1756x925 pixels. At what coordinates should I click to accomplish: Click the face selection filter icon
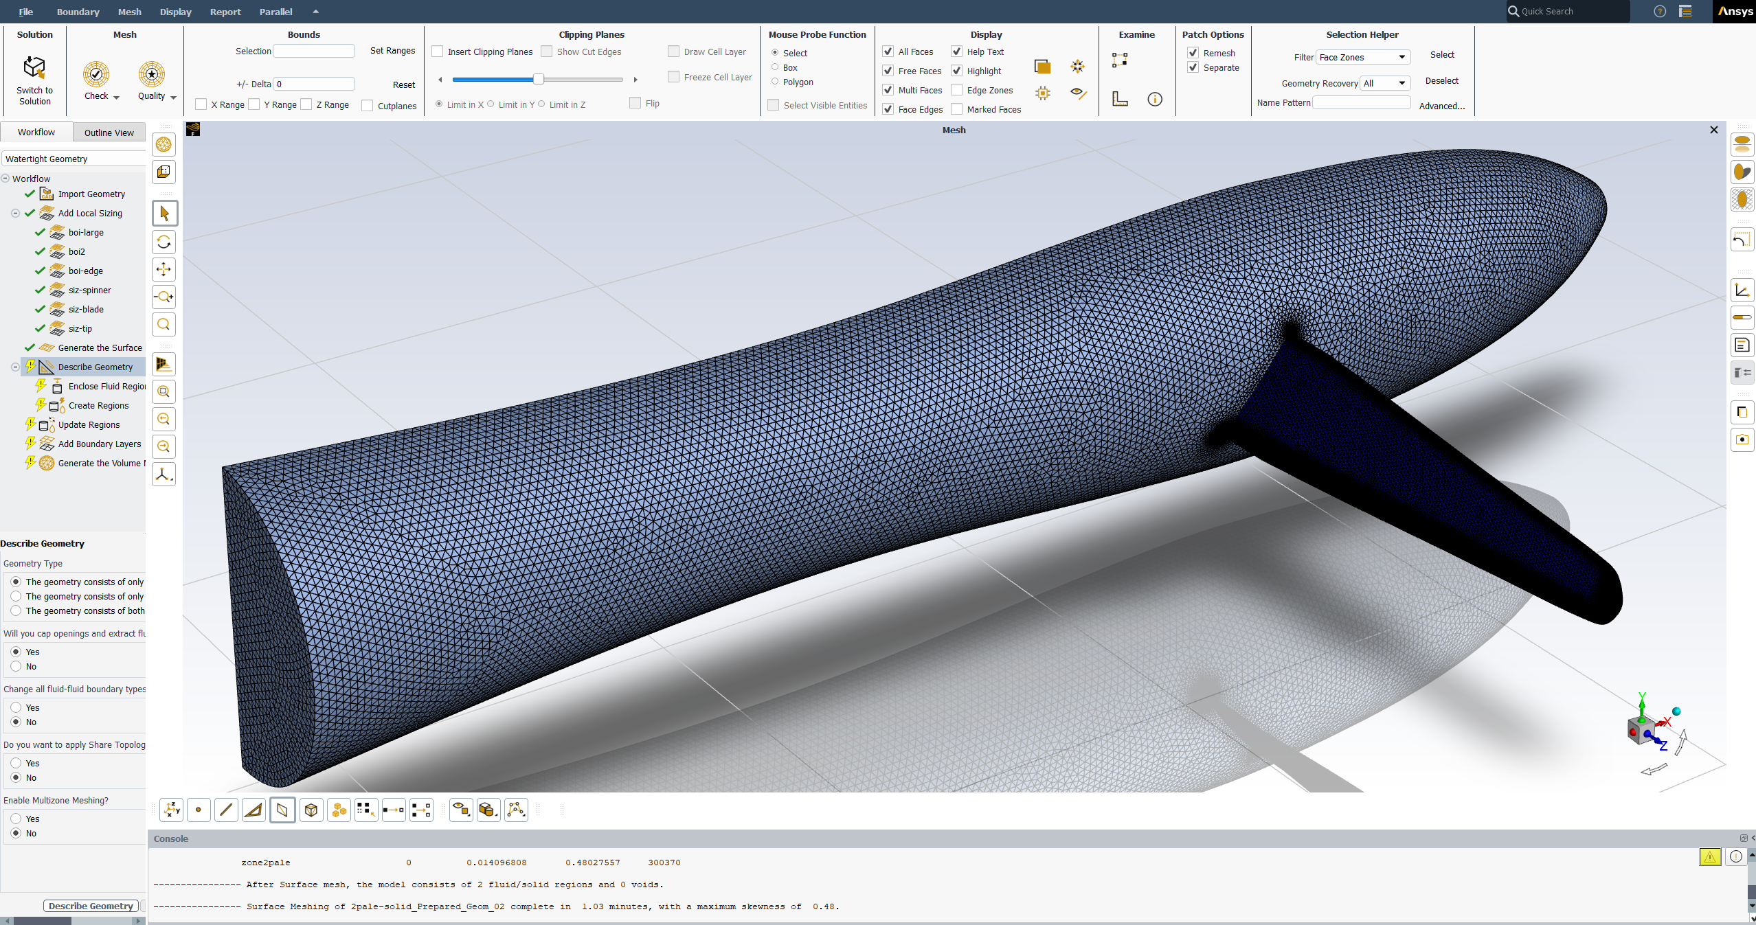282,810
